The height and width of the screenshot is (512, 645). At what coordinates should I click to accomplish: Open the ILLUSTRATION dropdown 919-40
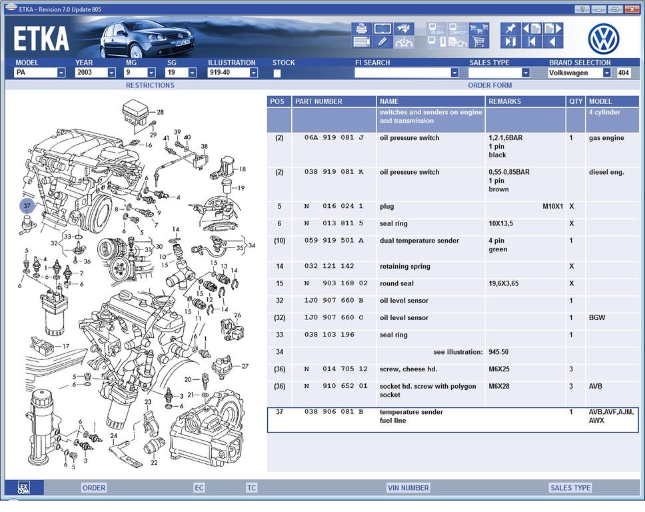253,73
